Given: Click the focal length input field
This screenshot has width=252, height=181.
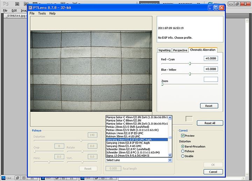Looking at the screenshot, I should click(113, 168).
